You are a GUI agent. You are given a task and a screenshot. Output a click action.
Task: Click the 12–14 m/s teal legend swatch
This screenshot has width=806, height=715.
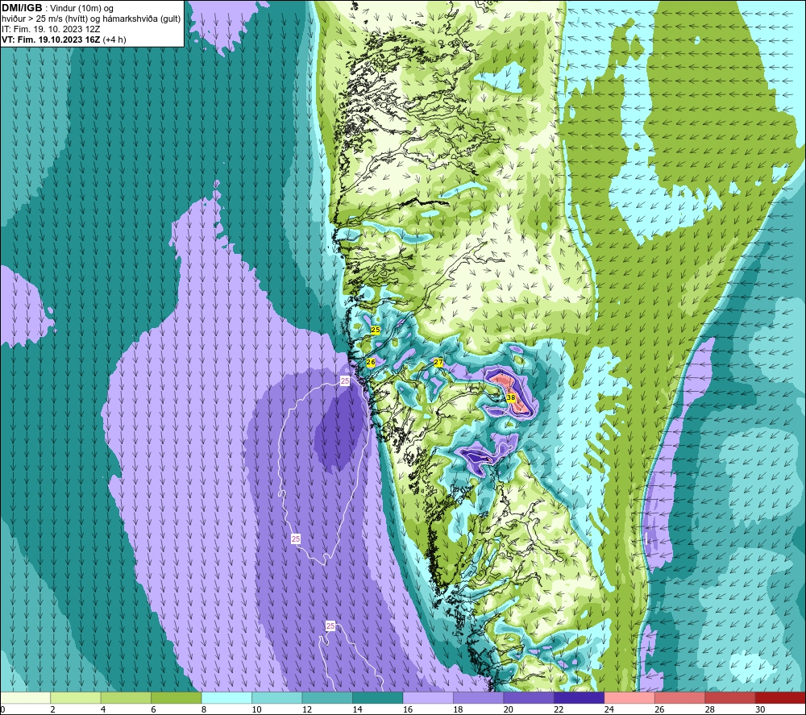pos(327,697)
